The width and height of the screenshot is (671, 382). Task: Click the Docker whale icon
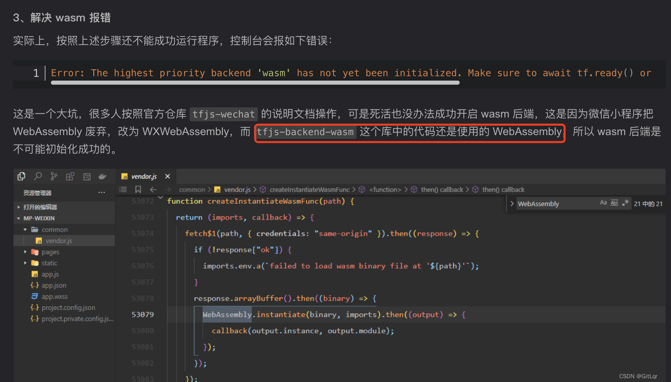tap(102, 176)
